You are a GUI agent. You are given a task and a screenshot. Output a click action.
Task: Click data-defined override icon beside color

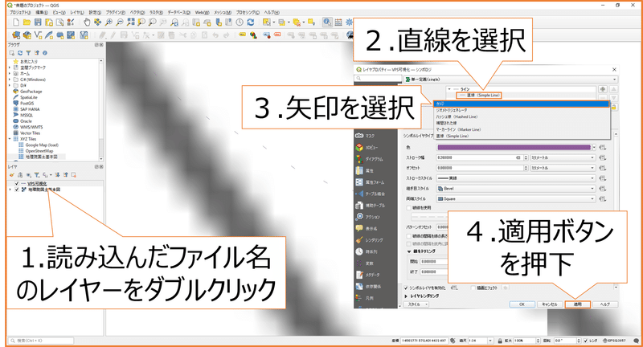(602, 148)
